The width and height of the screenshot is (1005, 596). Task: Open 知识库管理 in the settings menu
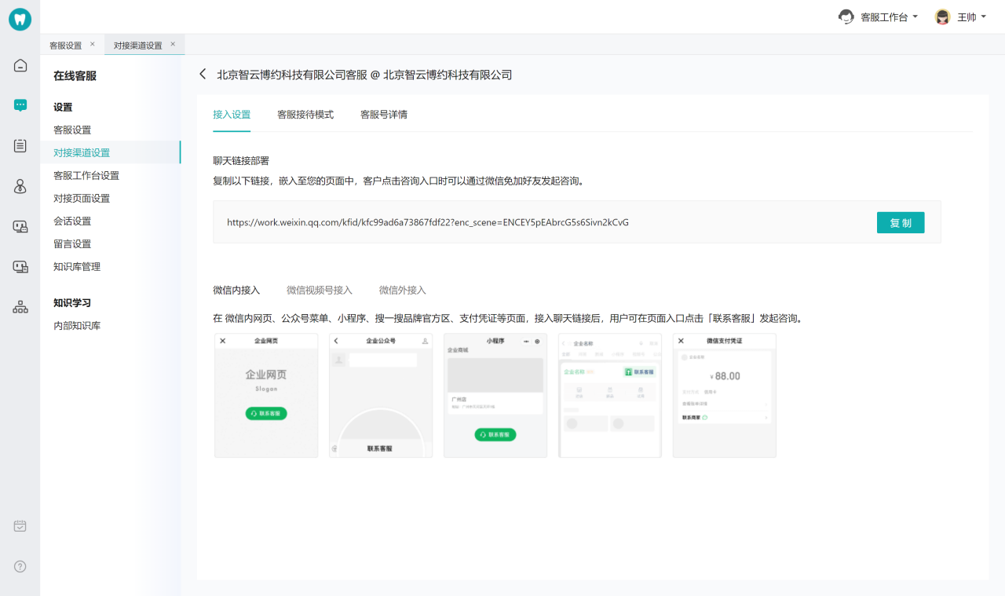pos(77,267)
